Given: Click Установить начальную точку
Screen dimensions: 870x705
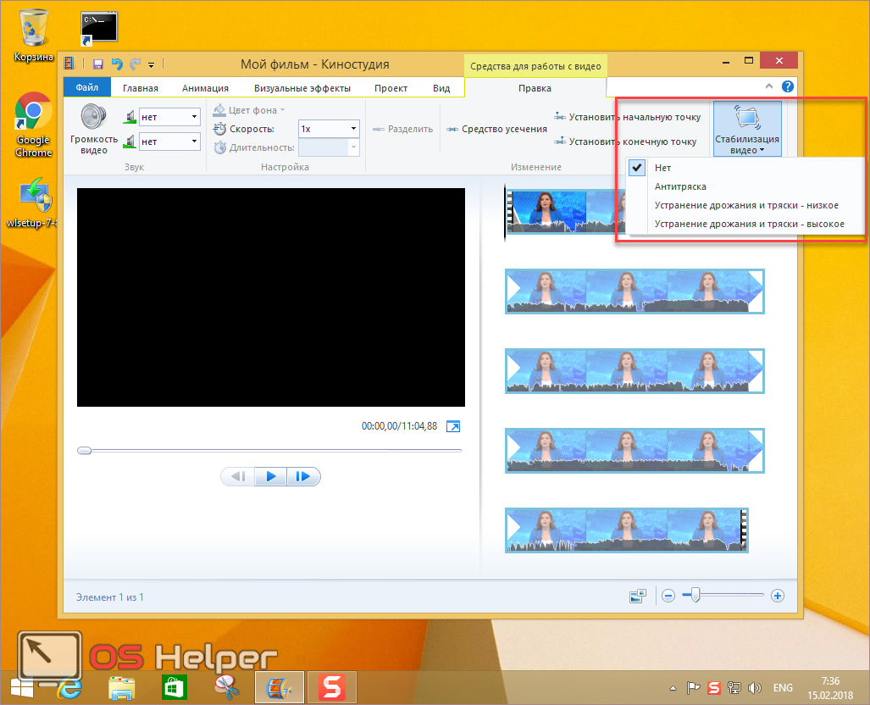Looking at the screenshot, I should coord(627,117).
